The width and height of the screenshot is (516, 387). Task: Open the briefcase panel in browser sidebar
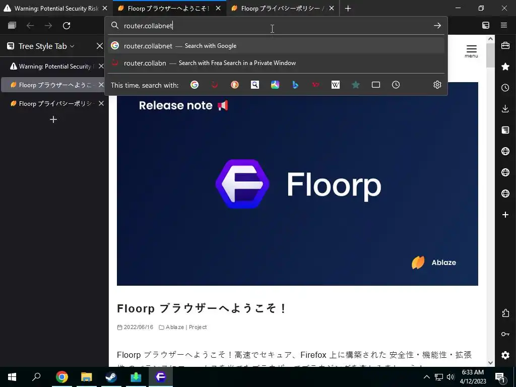[505, 46]
